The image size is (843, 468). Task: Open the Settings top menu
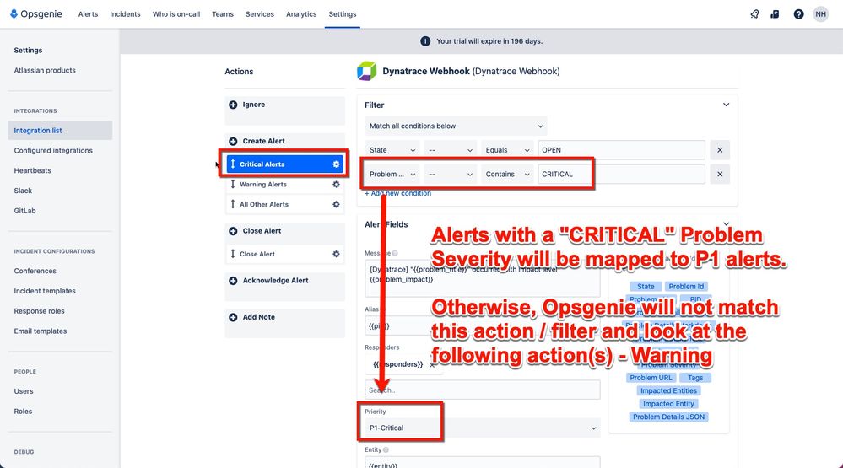coord(343,14)
